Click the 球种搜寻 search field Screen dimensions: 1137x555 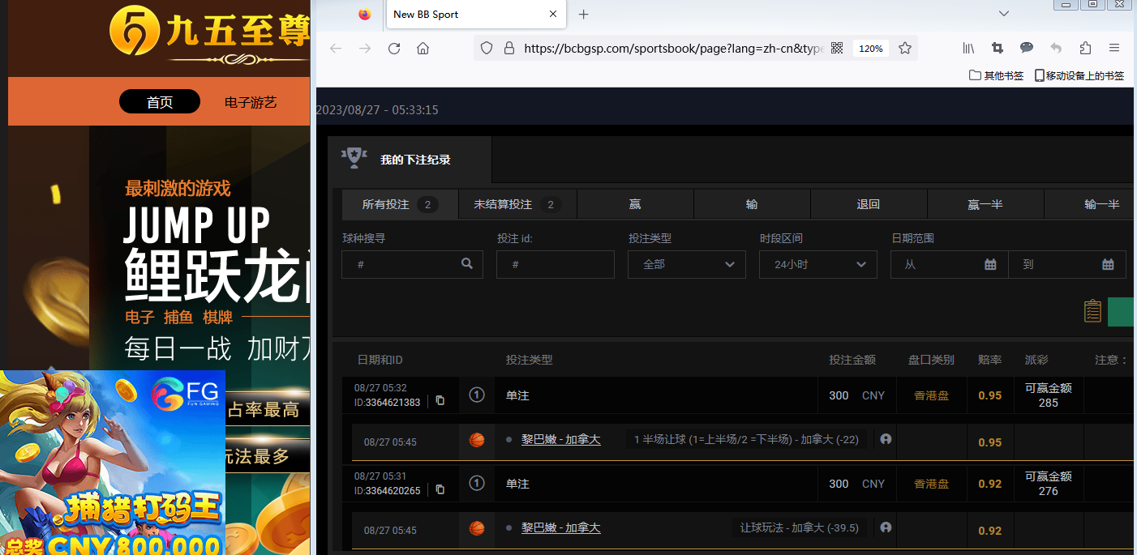(405, 264)
